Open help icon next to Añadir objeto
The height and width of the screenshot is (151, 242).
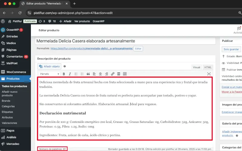click(65, 66)
